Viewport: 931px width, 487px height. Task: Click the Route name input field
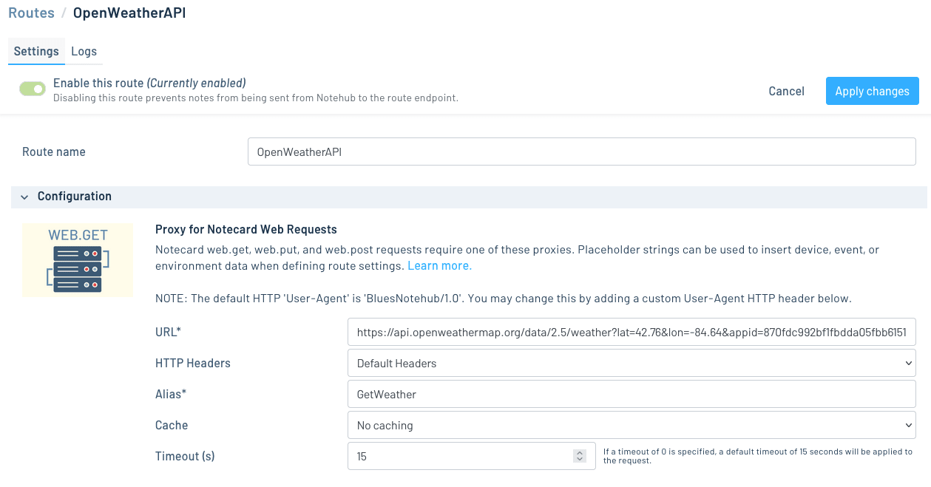point(581,151)
